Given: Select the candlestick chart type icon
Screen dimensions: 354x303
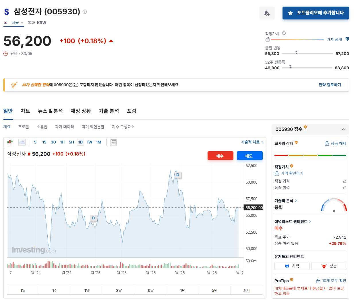Looking at the screenshot, I should [10, 142].
